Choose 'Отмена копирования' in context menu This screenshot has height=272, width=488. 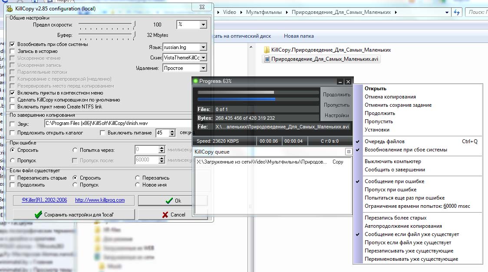click(x=390, y=97)
